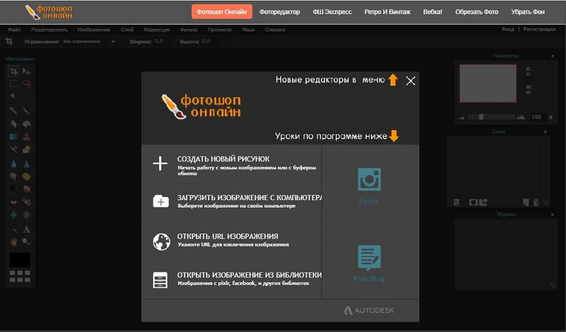Select the Brush tool
566x332 pixels.
coord(26,111)
